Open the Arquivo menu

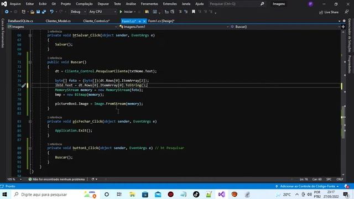(15, 4)
